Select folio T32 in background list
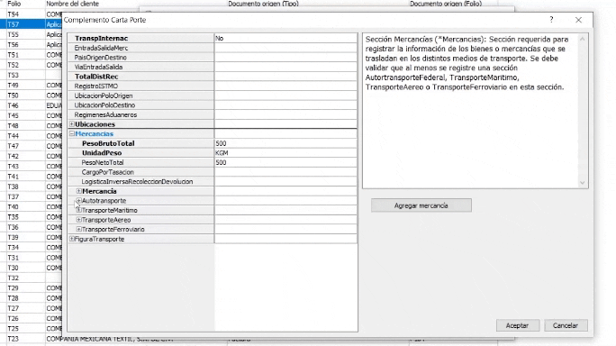Viewport: 616px width, 346px height. pos(14,278)
